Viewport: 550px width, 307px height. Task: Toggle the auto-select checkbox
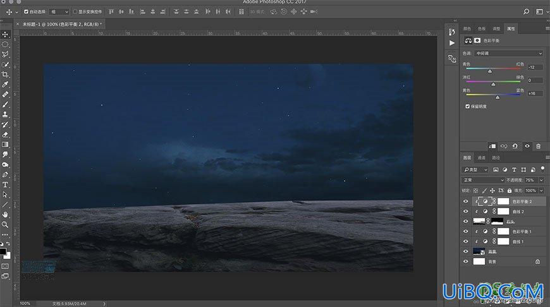pyautogui.click(x=26, y=11)
